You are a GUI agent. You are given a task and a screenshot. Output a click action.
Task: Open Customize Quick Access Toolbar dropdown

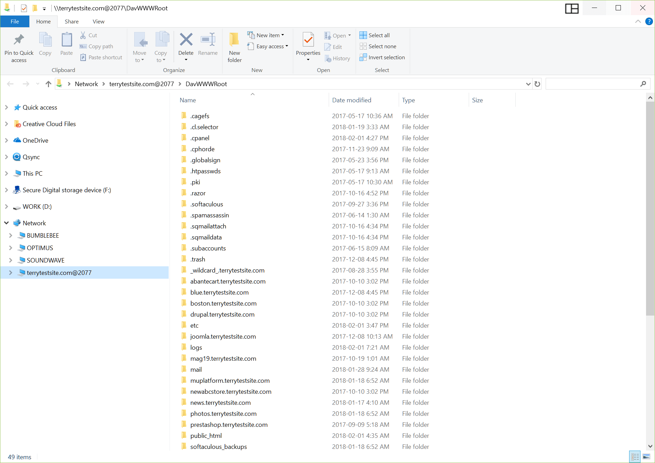(44, 9)
